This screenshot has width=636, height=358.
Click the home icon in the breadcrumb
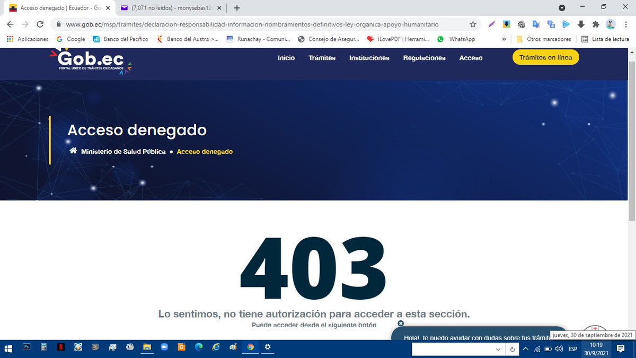[74, 151]
